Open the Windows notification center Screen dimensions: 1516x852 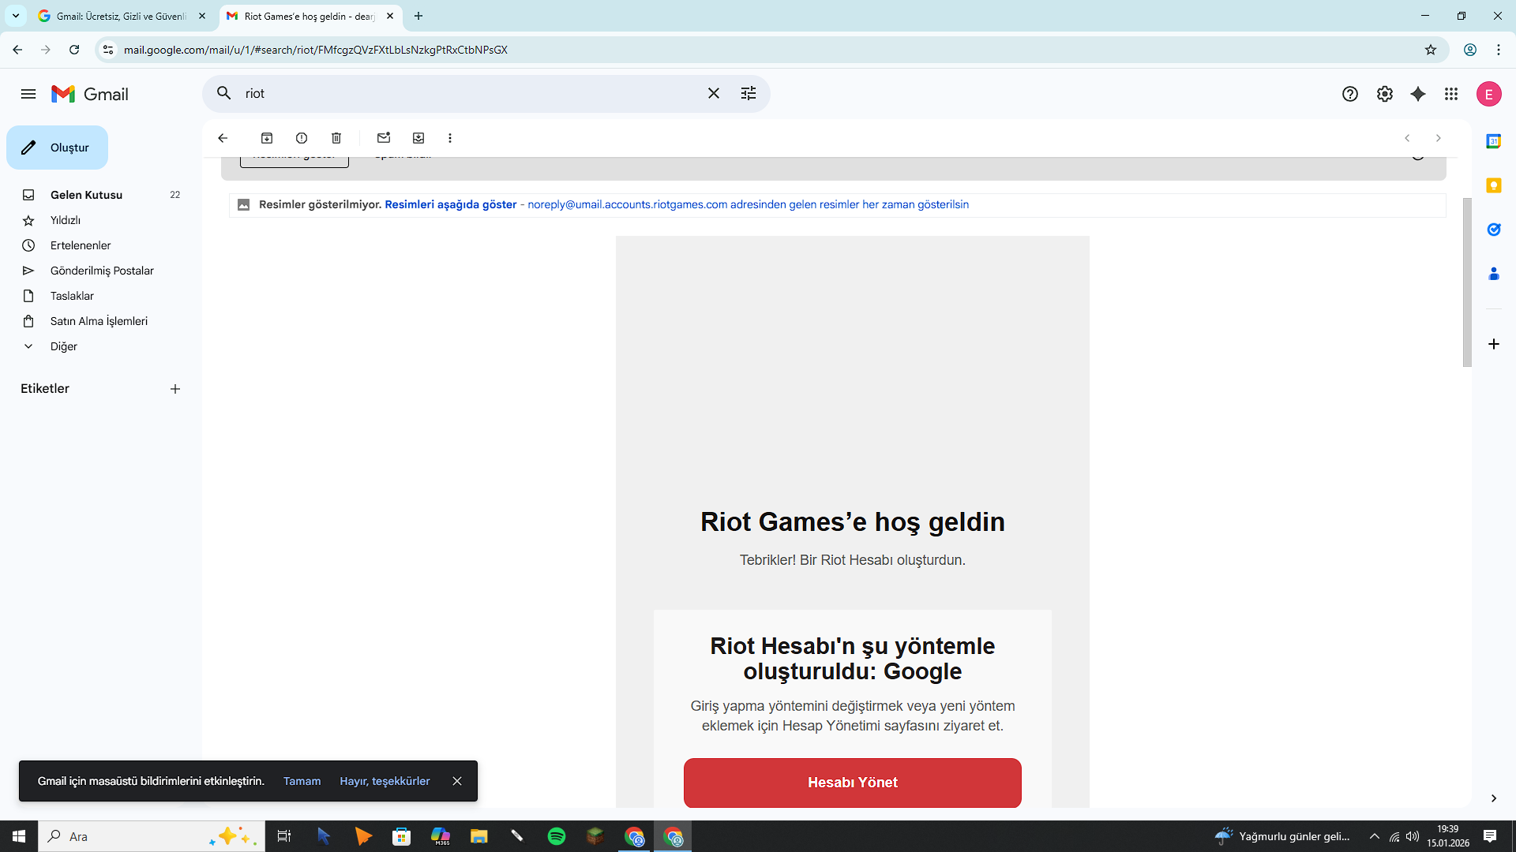pos(1490,836)
